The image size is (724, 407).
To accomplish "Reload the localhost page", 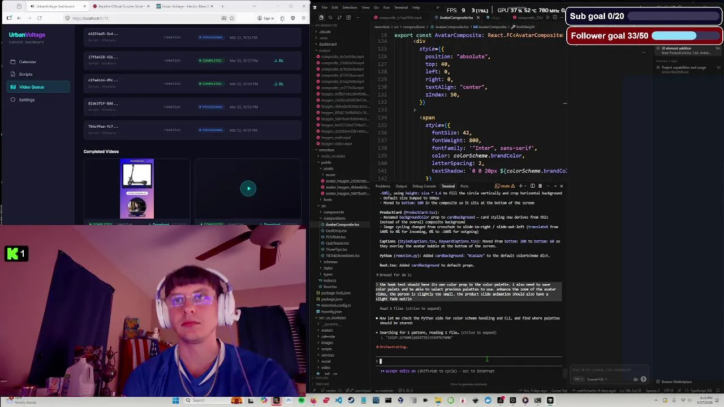I will coord(40,18).
